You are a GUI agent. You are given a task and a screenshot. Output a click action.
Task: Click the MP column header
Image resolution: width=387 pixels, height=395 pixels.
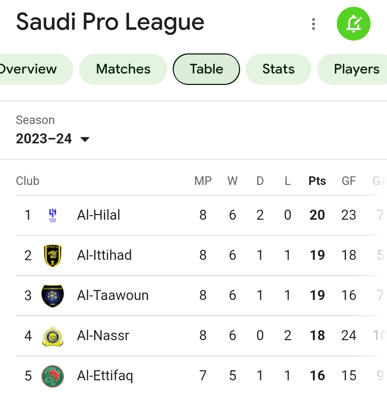(203, 181)
